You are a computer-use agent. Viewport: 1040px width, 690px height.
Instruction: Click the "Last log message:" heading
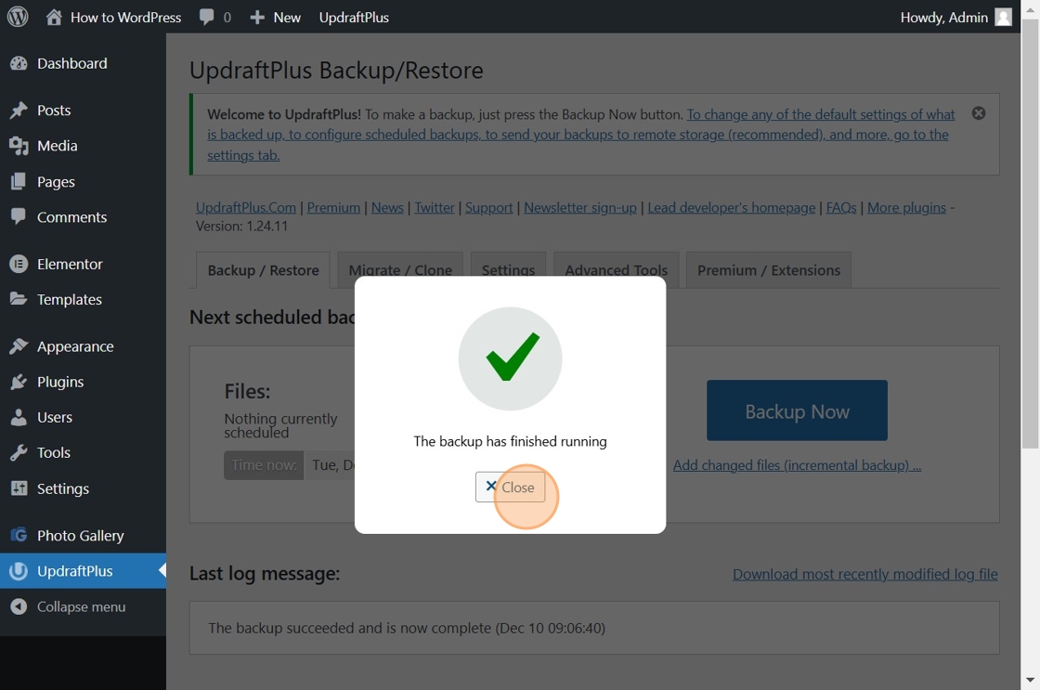tap(265, 573)
